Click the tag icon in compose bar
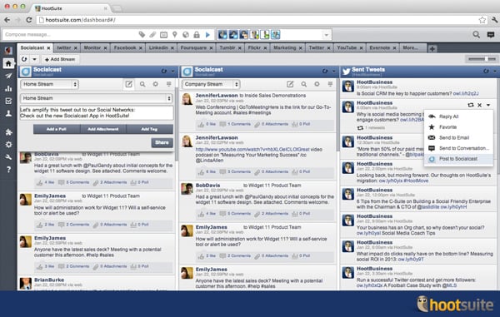The image size is (500, 317). [142, 34]
